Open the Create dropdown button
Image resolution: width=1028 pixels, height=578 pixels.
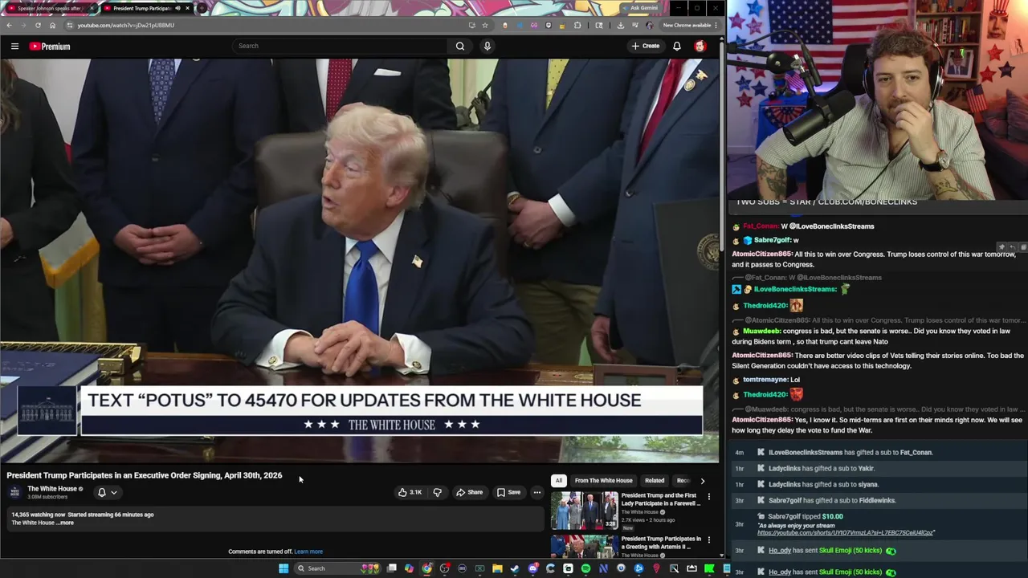[646, 46]
